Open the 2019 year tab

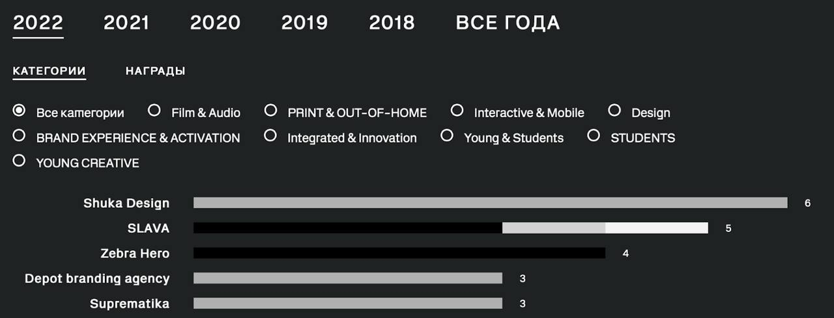(306, 23)
